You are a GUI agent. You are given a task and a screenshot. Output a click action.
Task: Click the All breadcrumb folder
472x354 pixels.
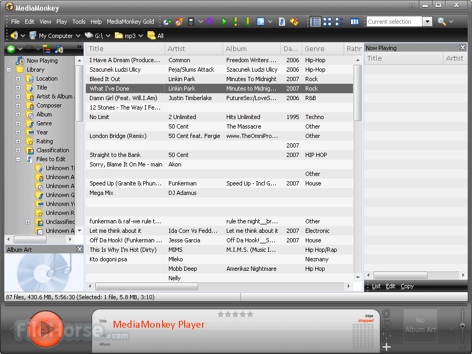coord(156,35)
